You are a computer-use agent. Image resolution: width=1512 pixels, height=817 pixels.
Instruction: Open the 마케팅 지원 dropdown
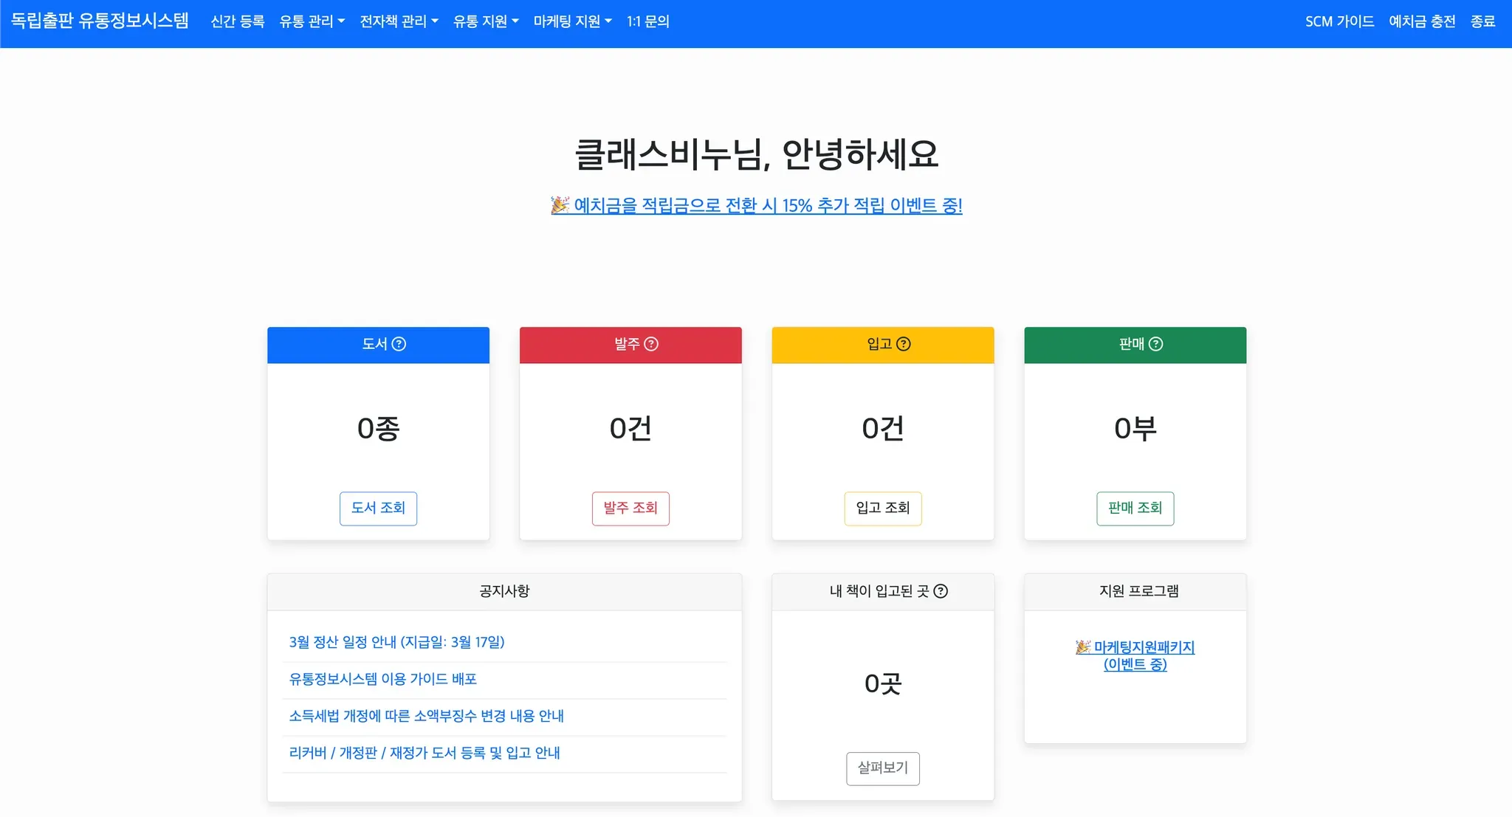[571, 21]
